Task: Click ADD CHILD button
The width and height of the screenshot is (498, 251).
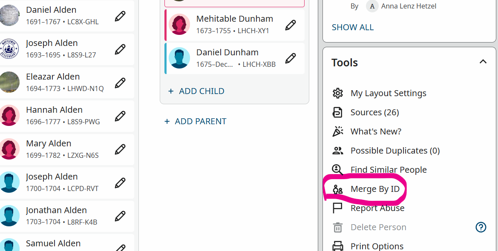Action: [196, 91]
